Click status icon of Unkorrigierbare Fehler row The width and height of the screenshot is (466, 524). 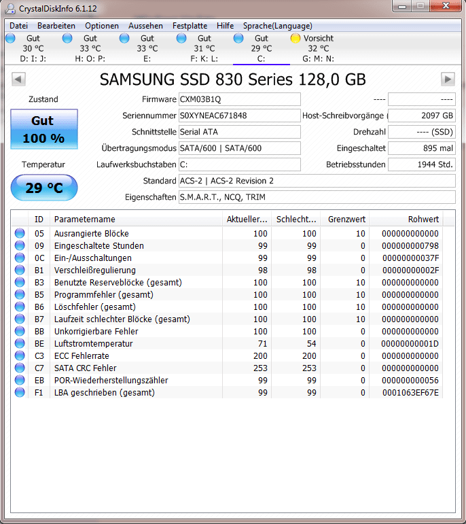pyautogui.click(x=20, y=331)
